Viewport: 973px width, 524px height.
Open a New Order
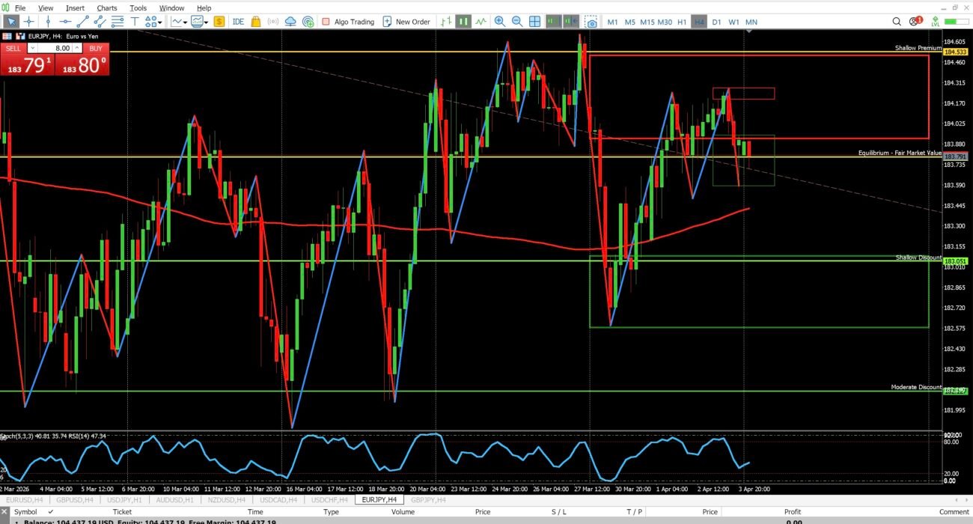click(x=406, y=22)
